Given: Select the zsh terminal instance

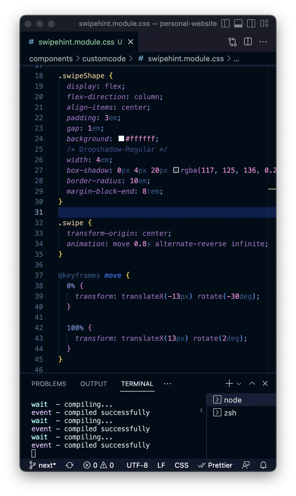Looking at the screenshot, I should click(x=230, y=413).
